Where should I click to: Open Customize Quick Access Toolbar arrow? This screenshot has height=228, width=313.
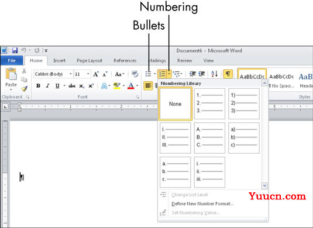click(x=46, y=51)
